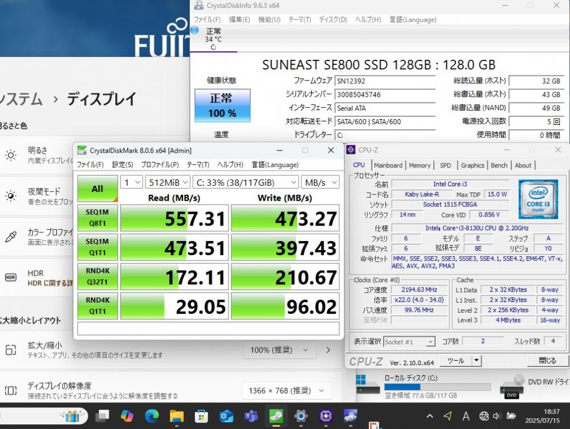Image resolution: width=570 pixels, height=429 pixels.
Task: Switch to the SPD tab in CPU-Z
Action: coord(445,165)
